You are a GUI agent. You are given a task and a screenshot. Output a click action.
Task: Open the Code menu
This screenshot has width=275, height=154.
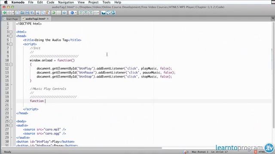50,2
